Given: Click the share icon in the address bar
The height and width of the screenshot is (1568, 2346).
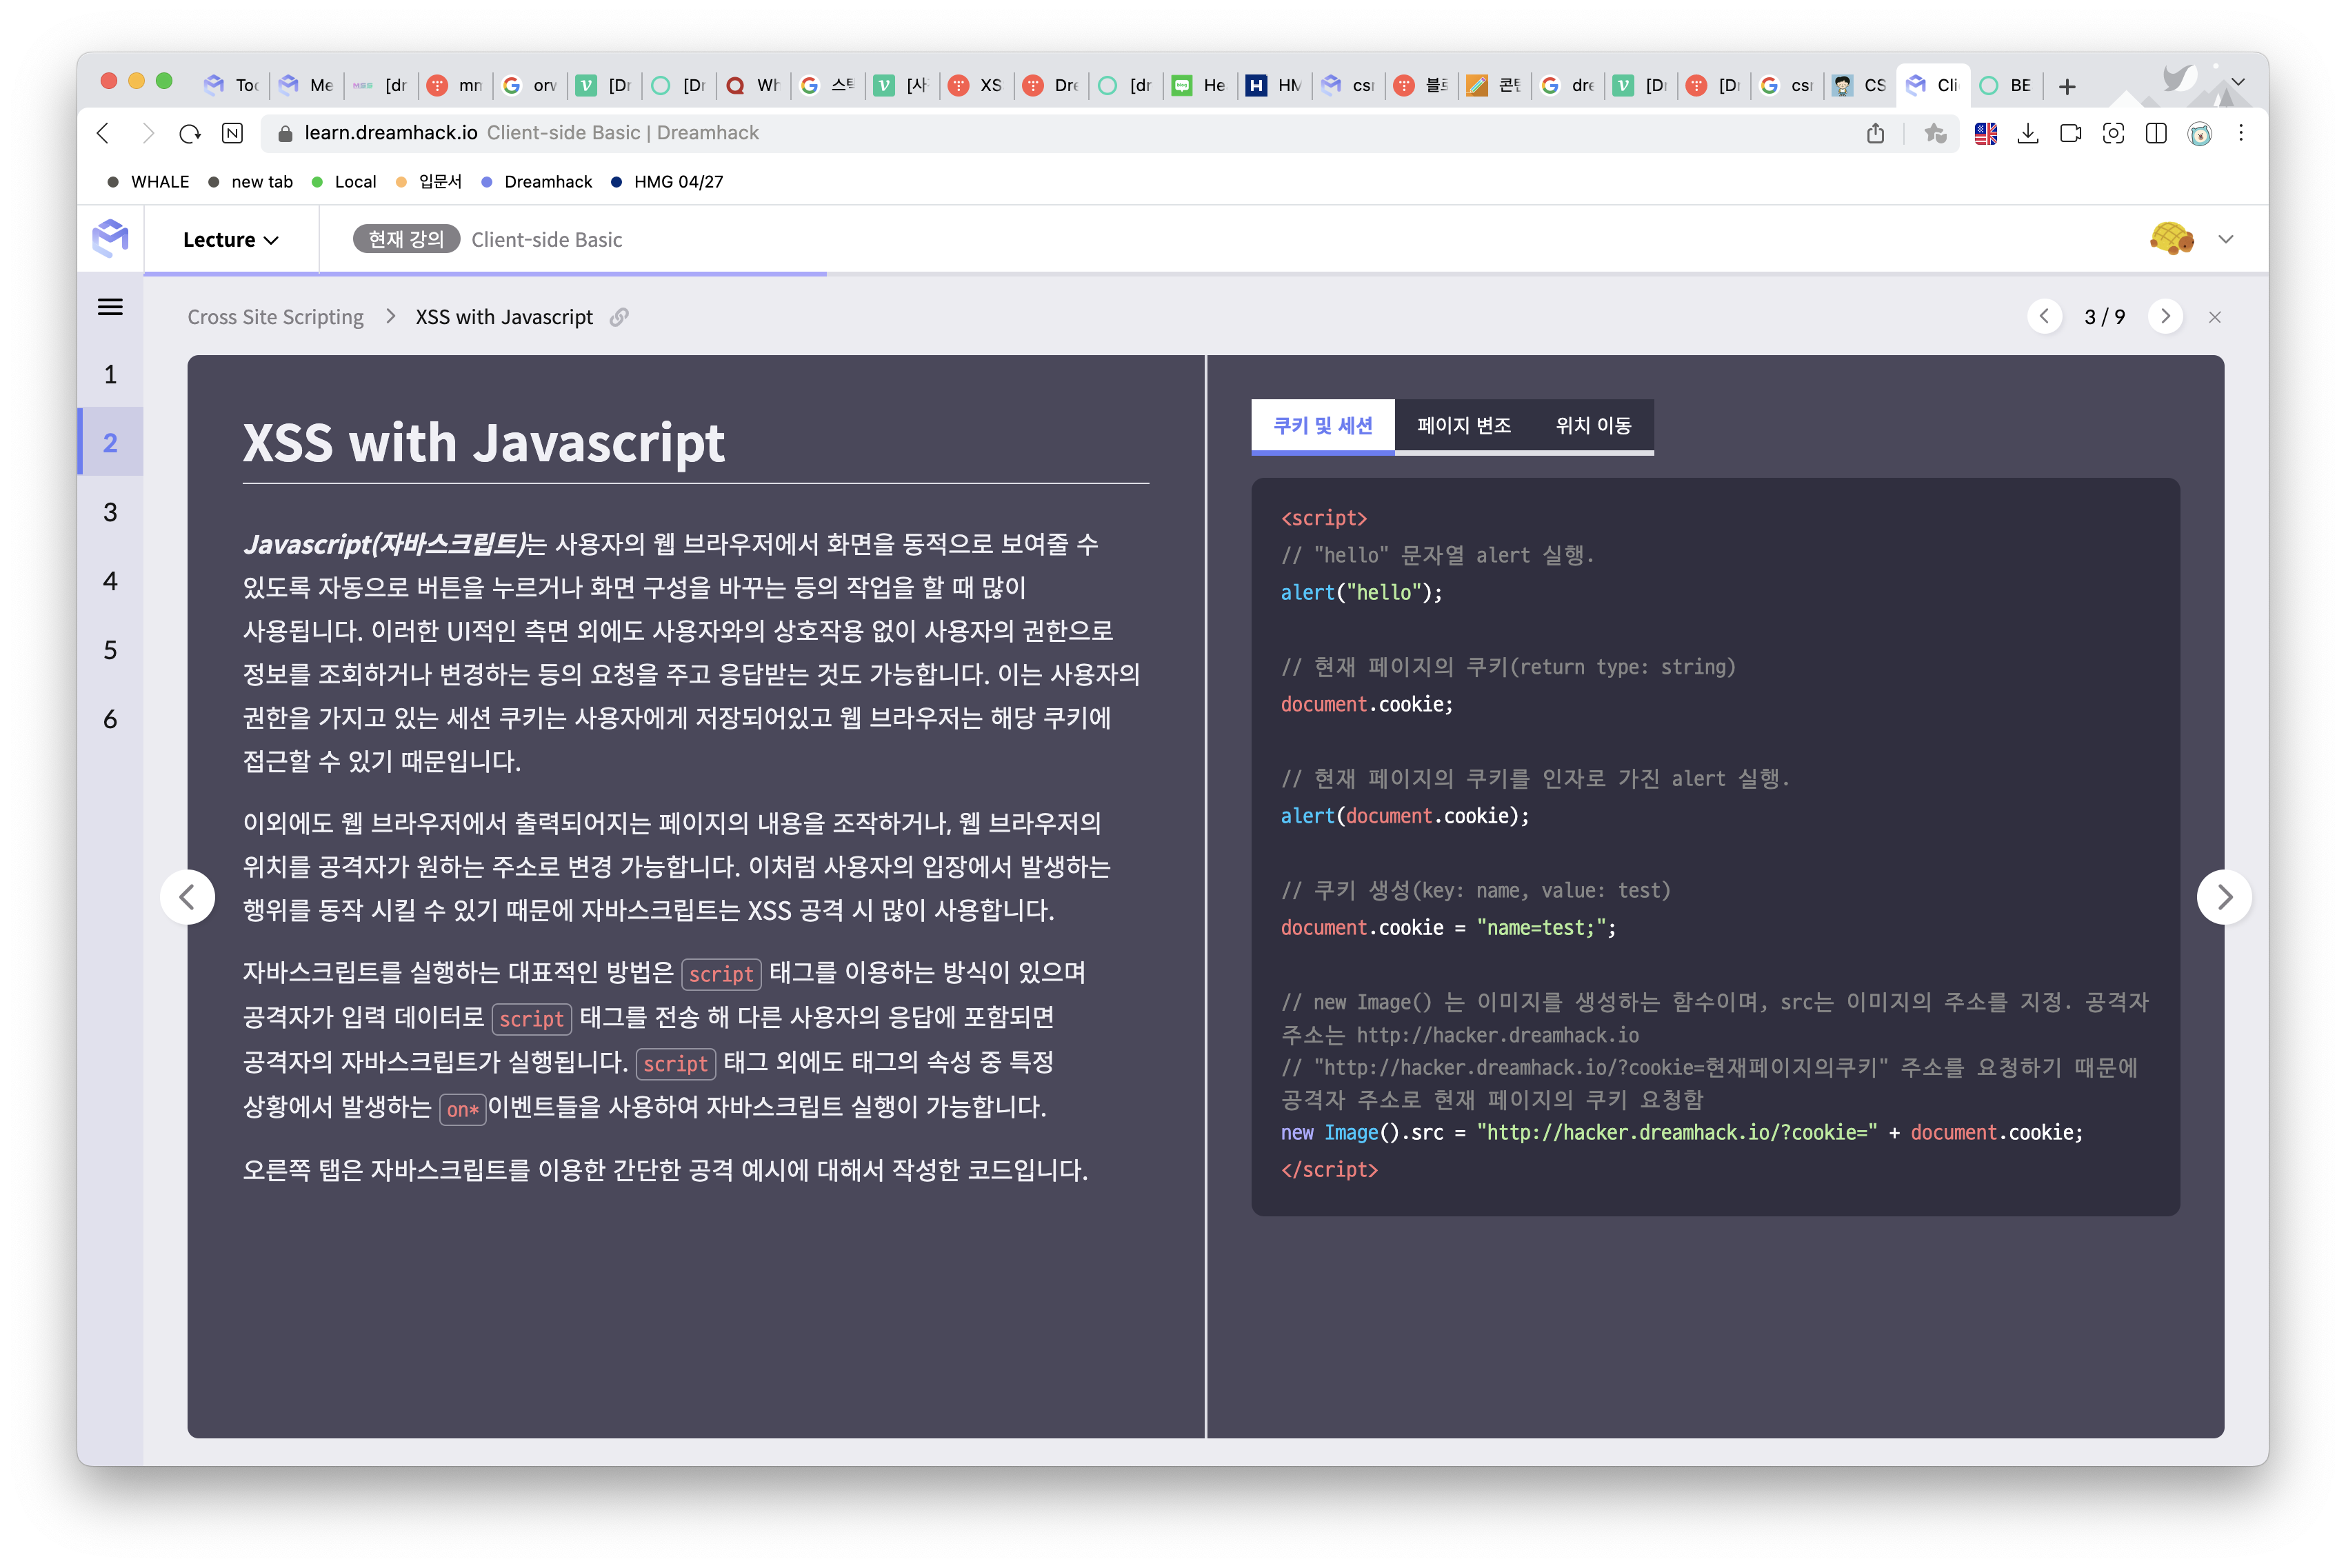Looking at the screenshot, I should coord(1875,133).
